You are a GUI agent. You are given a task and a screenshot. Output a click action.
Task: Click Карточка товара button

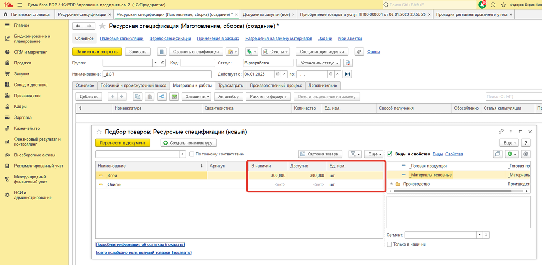(321, 154)
